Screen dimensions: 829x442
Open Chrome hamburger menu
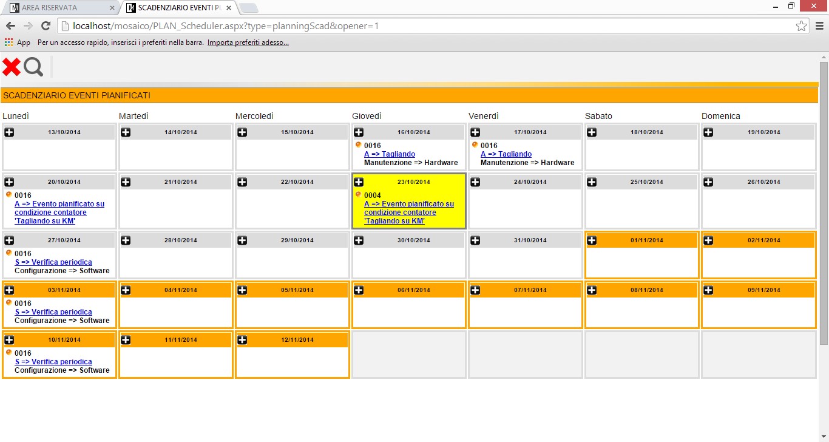click(819, 25)
